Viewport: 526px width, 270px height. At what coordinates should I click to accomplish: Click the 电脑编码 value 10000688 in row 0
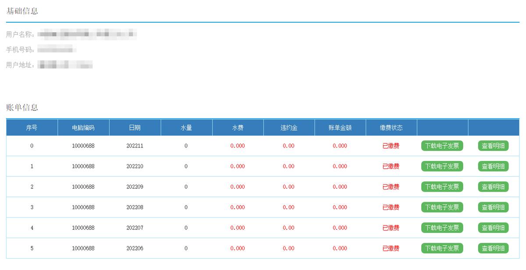point(83,146)
